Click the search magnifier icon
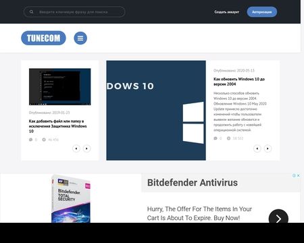The width and height of the screenshot is (304, 243). tap(31, 11)
